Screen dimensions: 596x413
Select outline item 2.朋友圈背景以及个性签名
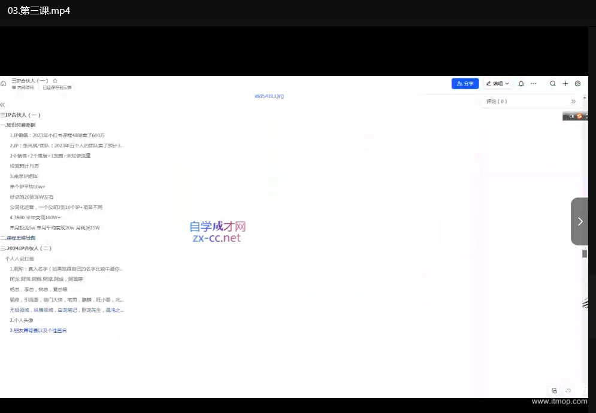click(x=38, y=330)
